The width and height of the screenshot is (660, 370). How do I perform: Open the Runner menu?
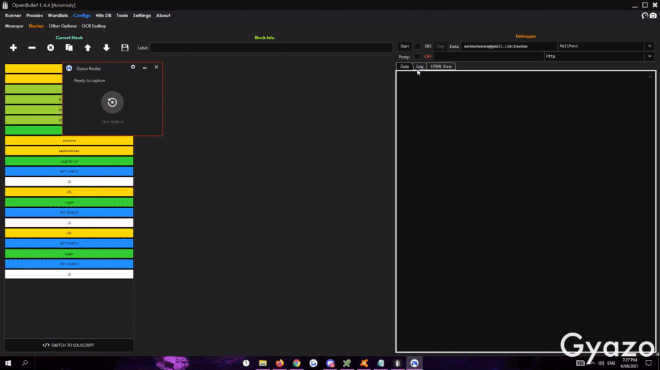pyautogui.click(x=13, y=16)
